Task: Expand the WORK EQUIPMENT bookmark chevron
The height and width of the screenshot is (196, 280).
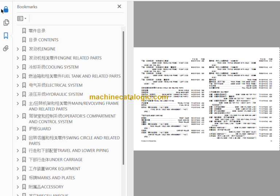Action: click(x=17, y=169)
